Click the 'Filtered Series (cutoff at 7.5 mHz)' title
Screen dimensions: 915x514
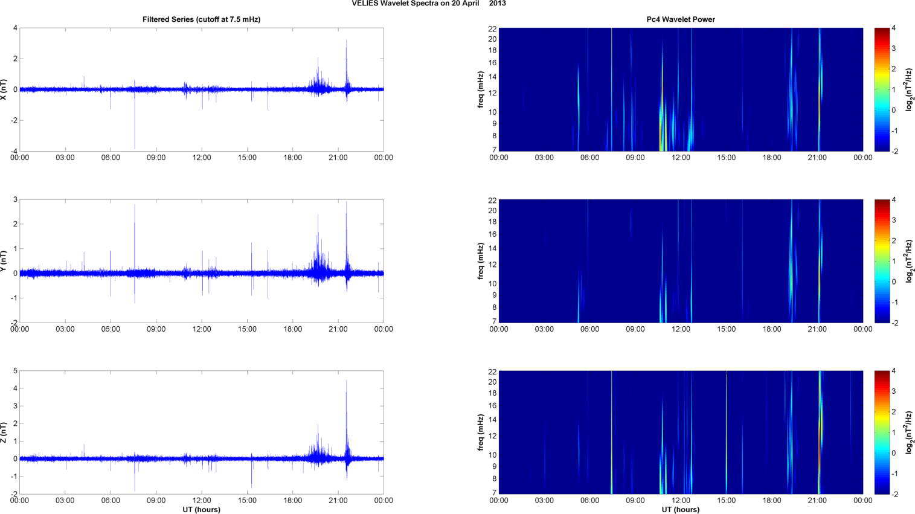point(201,19)
